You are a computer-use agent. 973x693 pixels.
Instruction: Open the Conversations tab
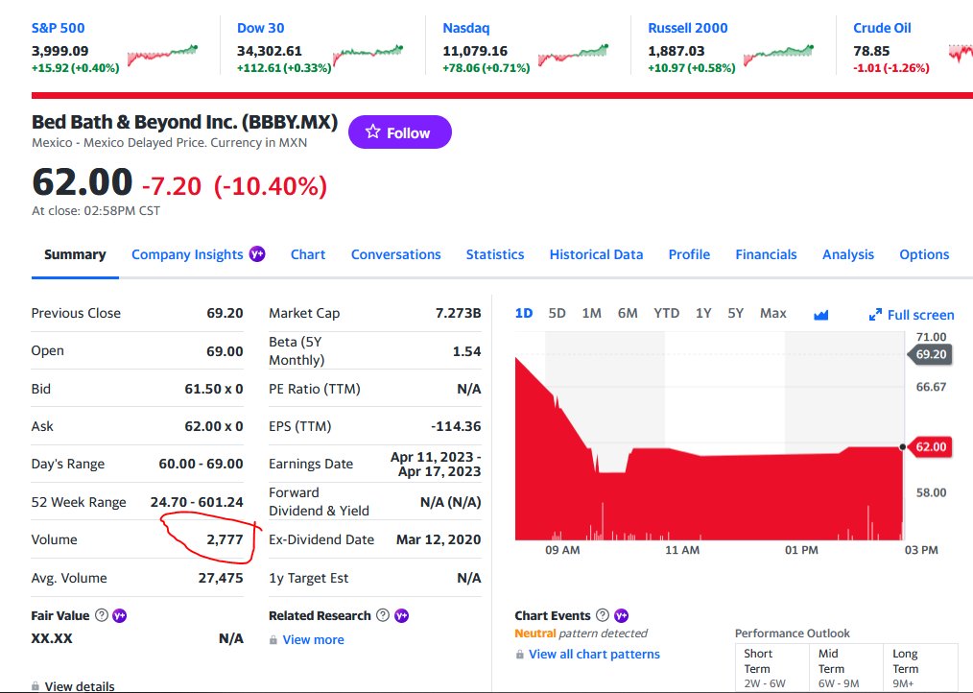point(396,254)
